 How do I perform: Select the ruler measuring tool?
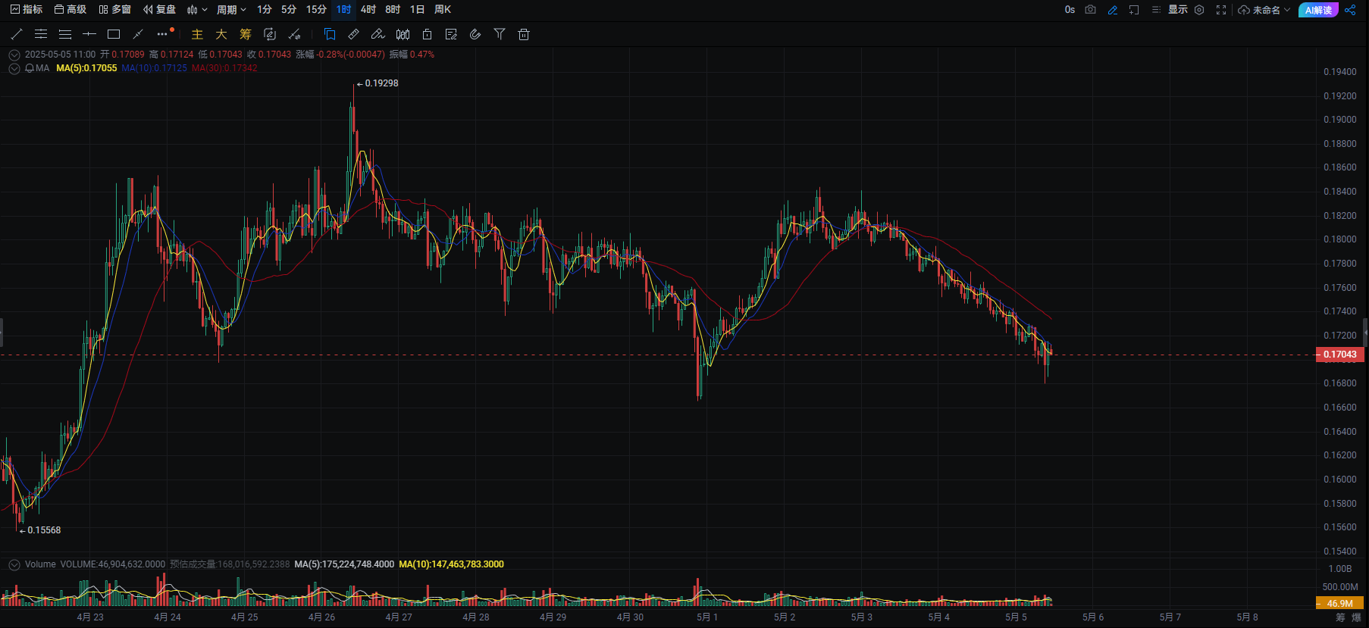[354, 34]
